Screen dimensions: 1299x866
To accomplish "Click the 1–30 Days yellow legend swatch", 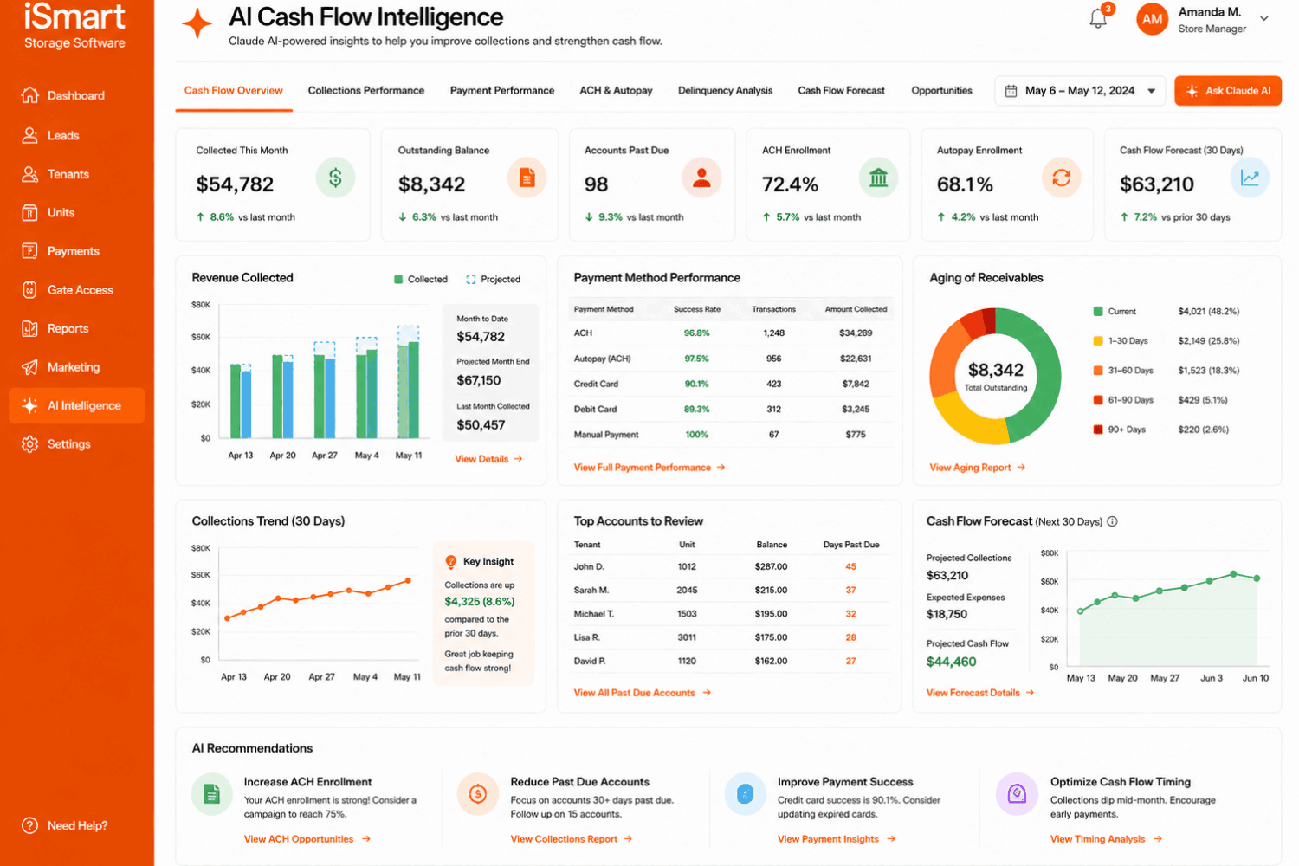I will pos(1098,341).
